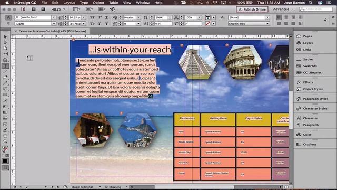Toggle Superscript formatting
337x190 pixels.
(100, 17)
